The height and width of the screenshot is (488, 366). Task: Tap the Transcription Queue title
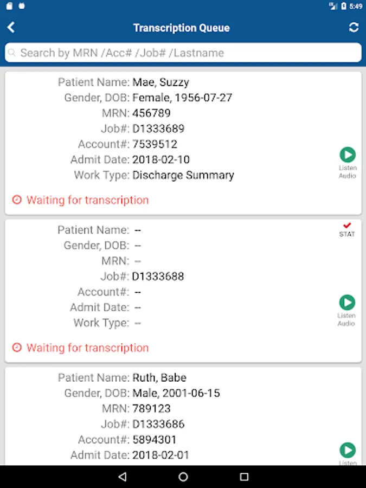[x=182, y=28]
